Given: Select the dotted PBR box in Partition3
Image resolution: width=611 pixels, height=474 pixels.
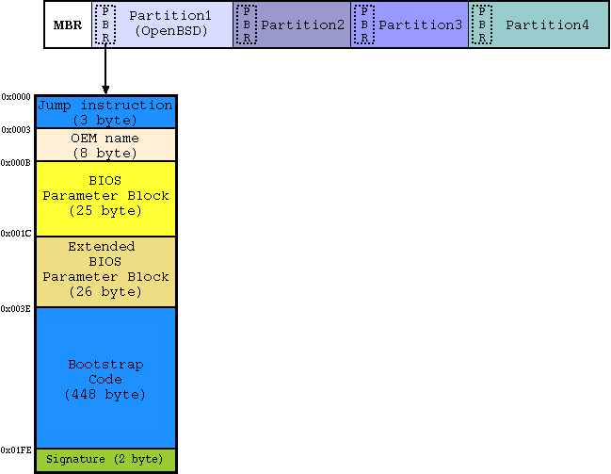Looking at the screenshot, I should click(x=363, y=25).
